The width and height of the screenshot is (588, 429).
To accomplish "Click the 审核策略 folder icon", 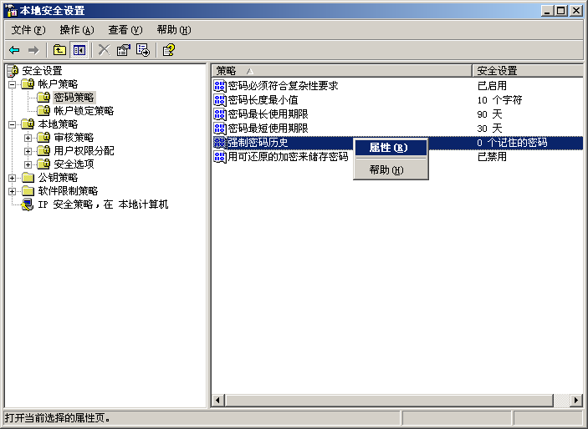I will (43, 138).
